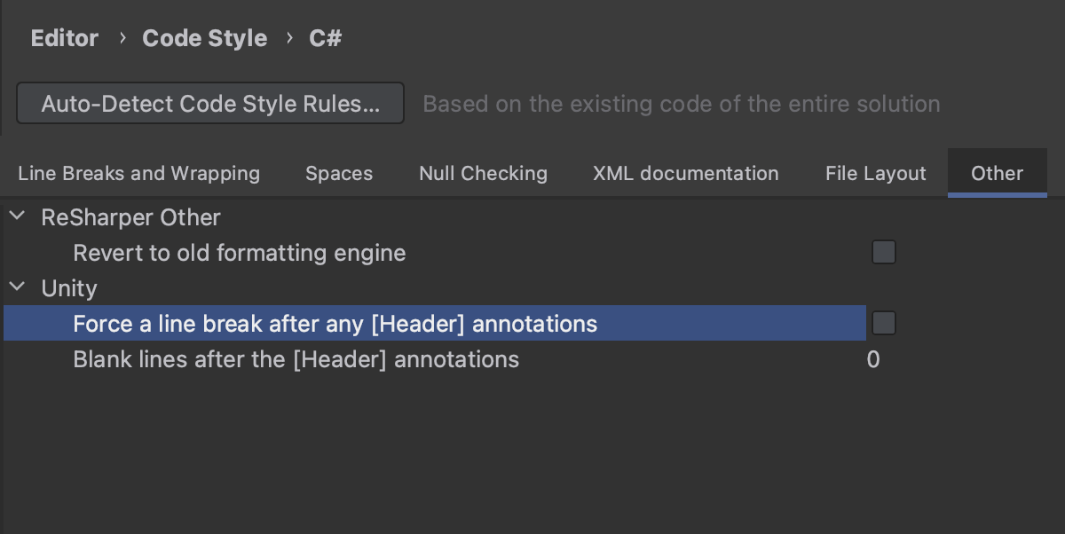The width and height of the screenshot is (1065, 534).
Task: Go to XML documentation tab
Action: point(685,174)
